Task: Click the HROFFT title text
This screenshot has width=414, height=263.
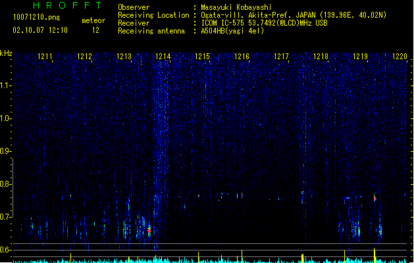Action: 68,5
